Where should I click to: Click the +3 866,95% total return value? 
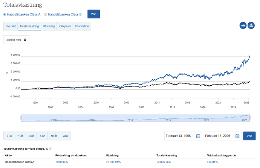tap(164, 162)
